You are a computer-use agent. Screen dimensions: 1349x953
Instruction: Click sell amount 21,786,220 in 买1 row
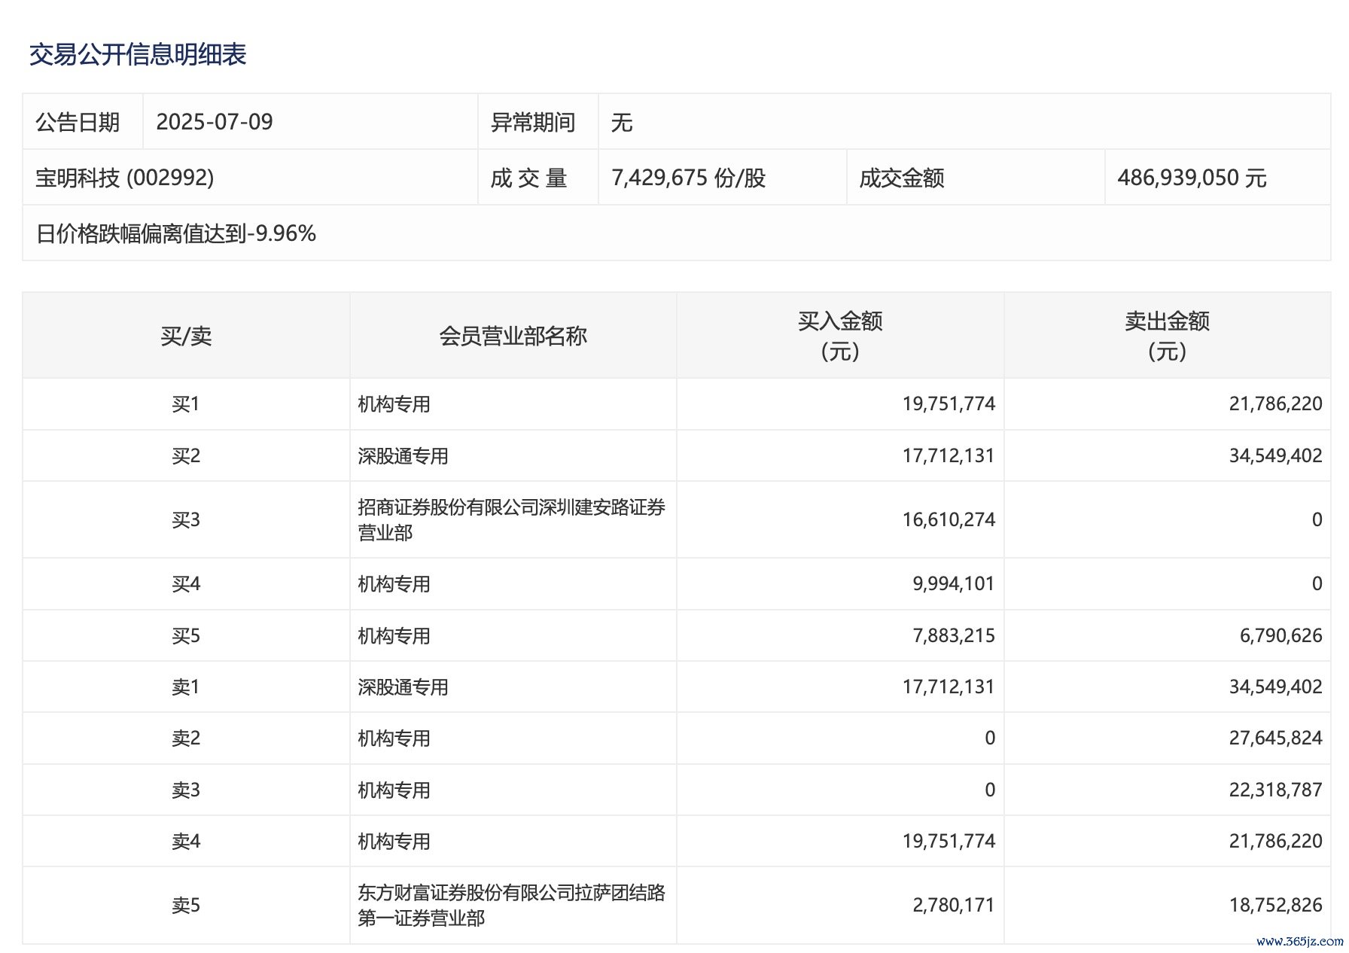(x=1275, y=404)
